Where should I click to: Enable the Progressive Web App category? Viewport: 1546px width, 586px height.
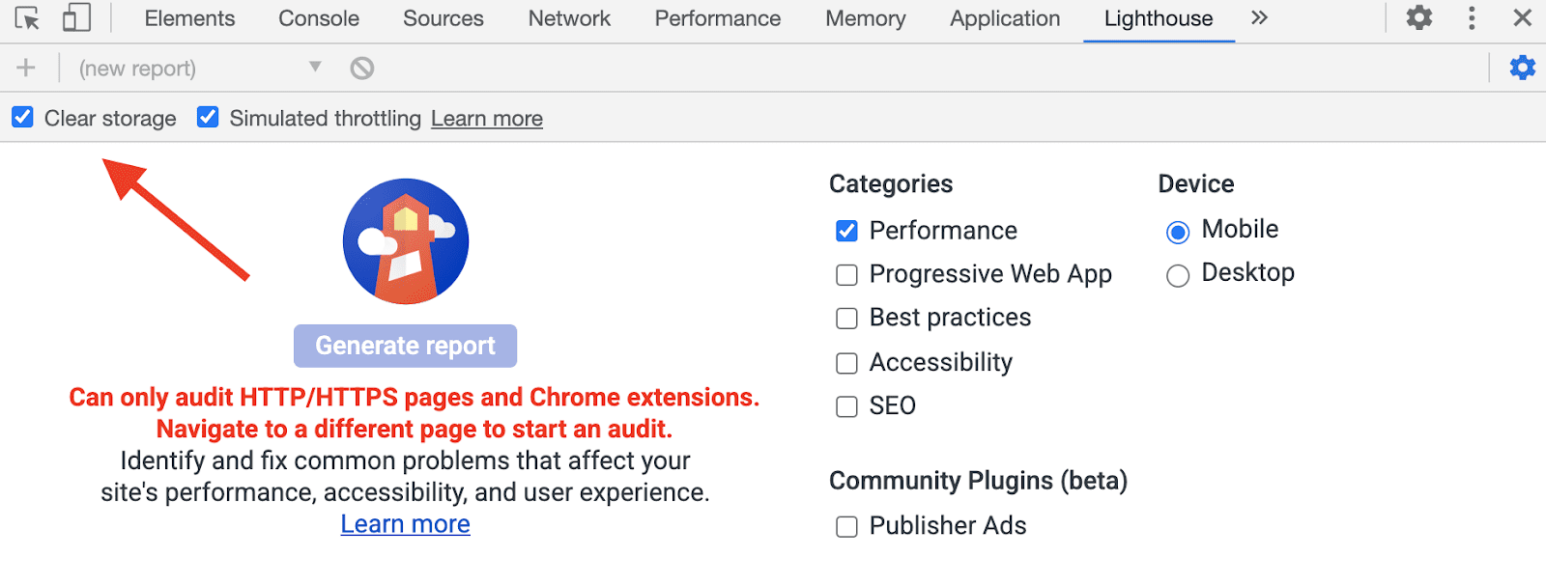point(847,275)
